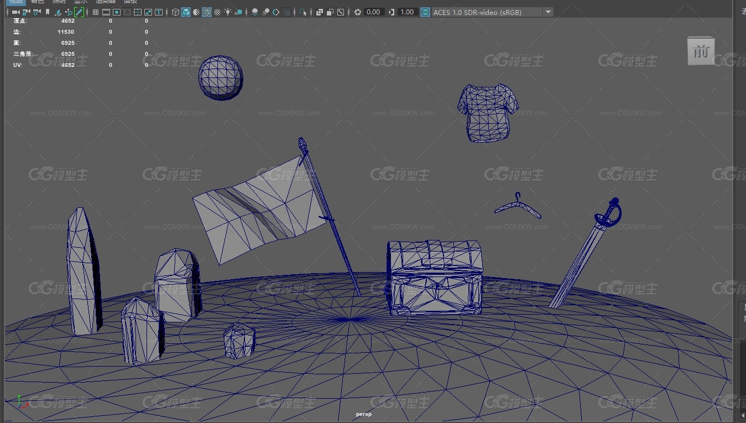Toggle the Safe Action icon
Screen dimensions: 746x423
(x=148, y=12)
